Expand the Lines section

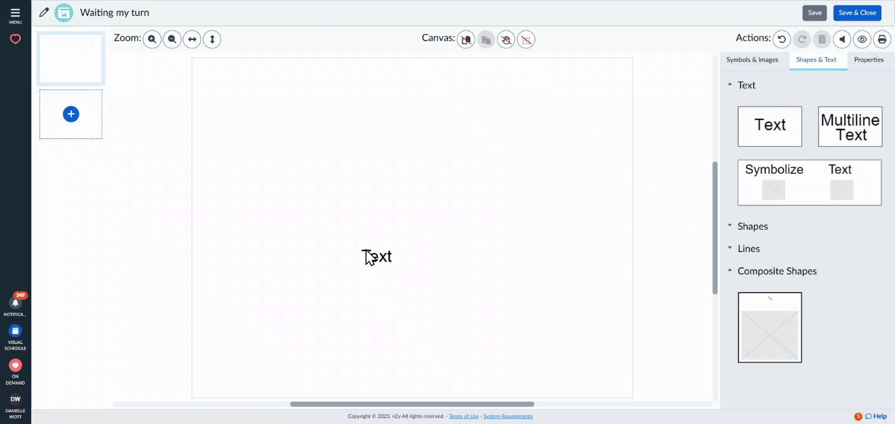tap(743, 249)
